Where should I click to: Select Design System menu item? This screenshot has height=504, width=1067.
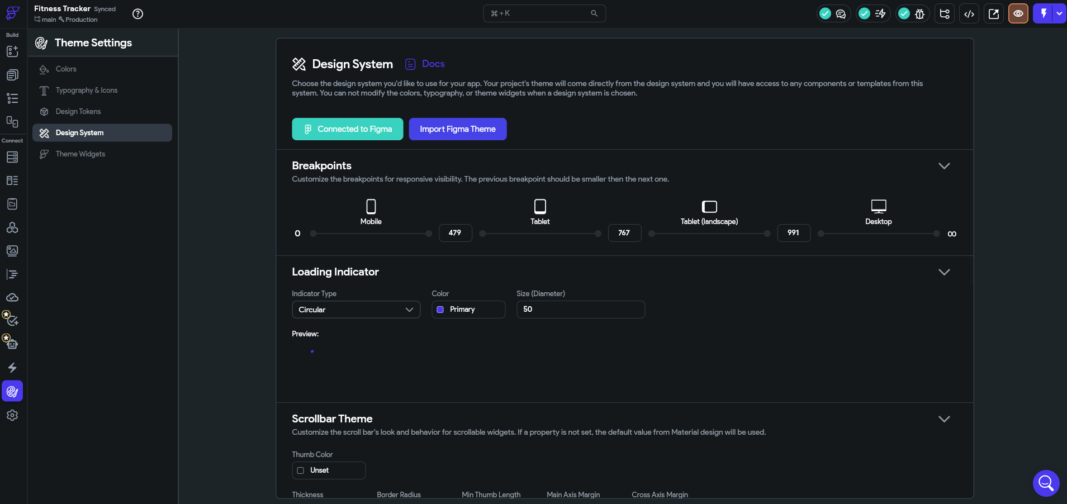click(x=102, y=133)
